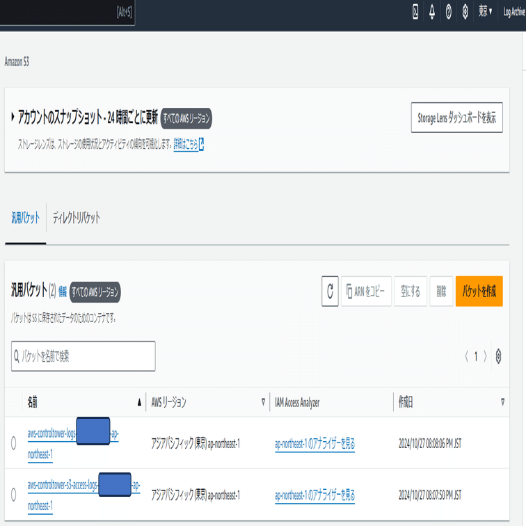Select radio for aws-controltower-logs bucket
This screenshot has width=526, height=526.
(x=13, y=443)
